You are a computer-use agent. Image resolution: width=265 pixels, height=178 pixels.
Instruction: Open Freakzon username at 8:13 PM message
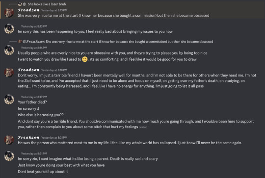tap(28, 10)
